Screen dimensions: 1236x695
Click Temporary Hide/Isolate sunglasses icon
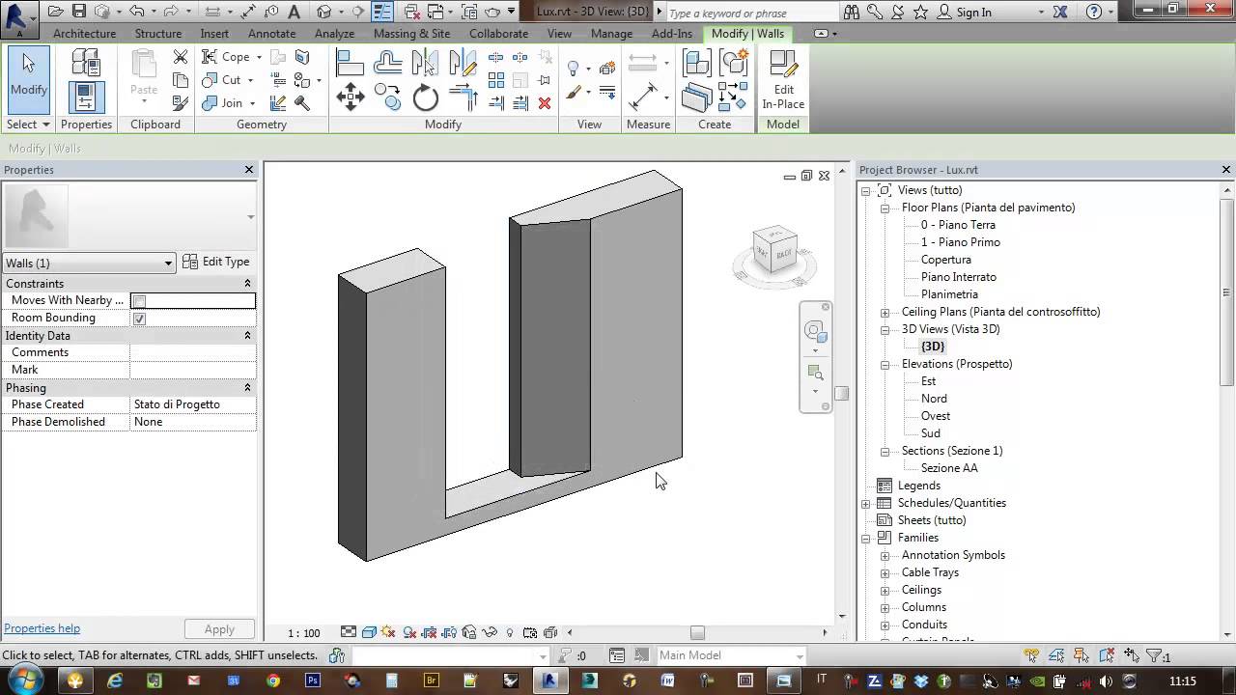pos(489,632)
